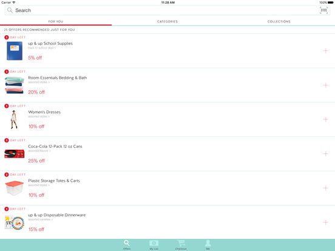Select the For You tab
Viewport: 335px width, 251px height.
click(x=56, y=22)
